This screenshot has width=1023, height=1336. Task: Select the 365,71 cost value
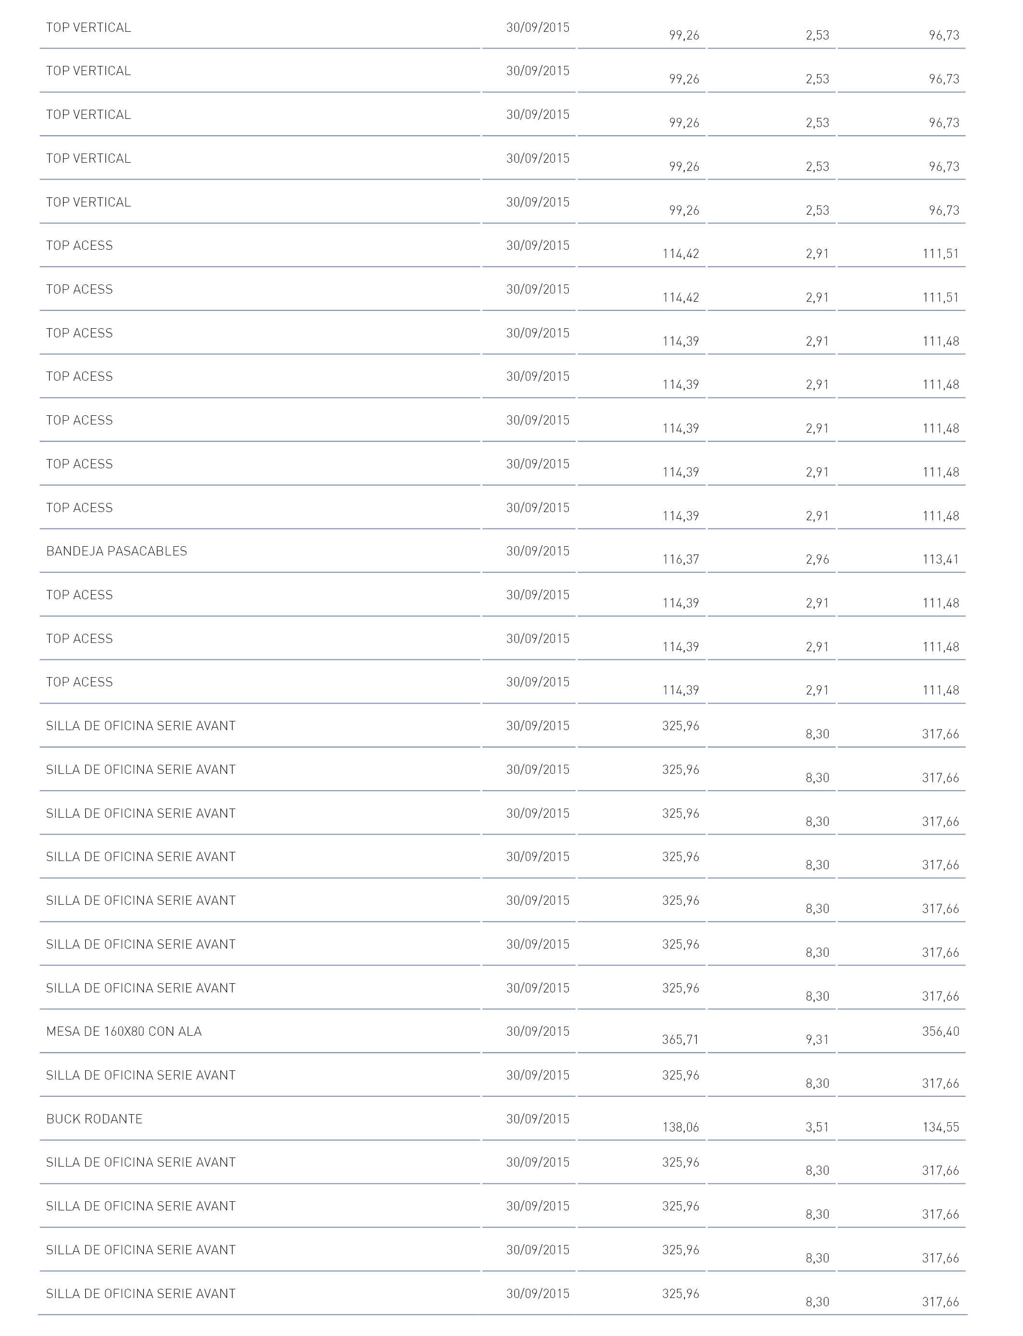click(680, 1040)
